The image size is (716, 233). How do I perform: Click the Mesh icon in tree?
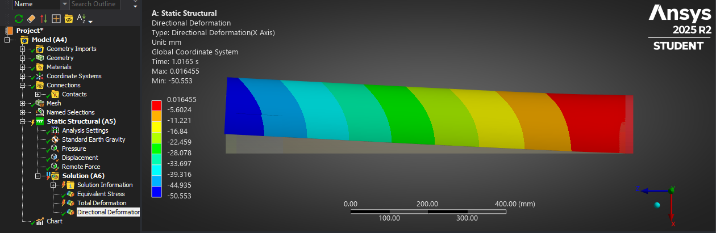[39, 103]
